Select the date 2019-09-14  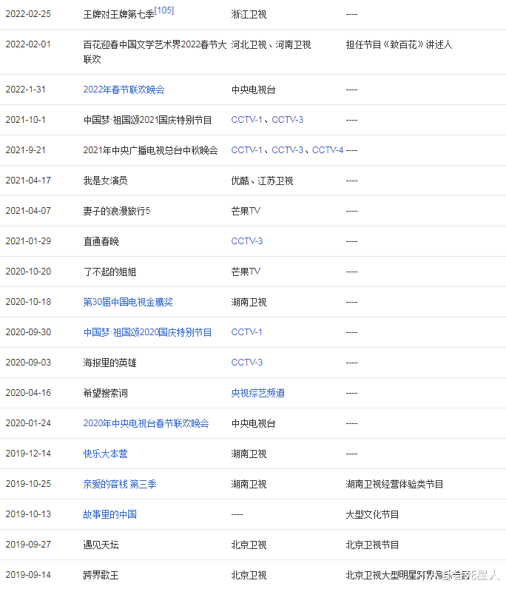pos(28,575)
